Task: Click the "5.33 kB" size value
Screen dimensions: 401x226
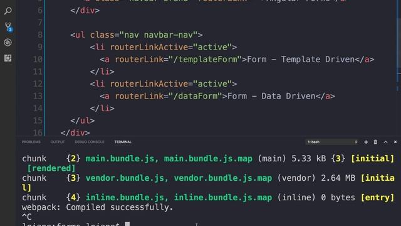Action: point(309,159)
